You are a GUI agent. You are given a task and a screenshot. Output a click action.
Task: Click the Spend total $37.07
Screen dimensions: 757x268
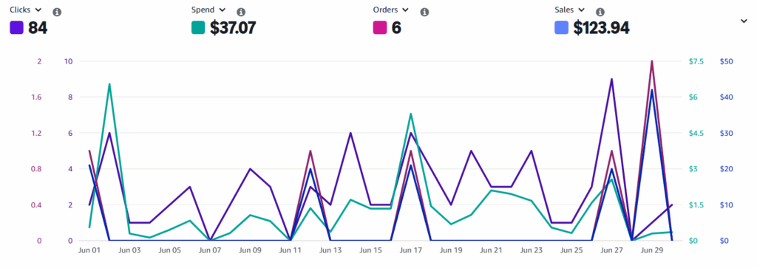pyautogui.click(x=233, y=28)
